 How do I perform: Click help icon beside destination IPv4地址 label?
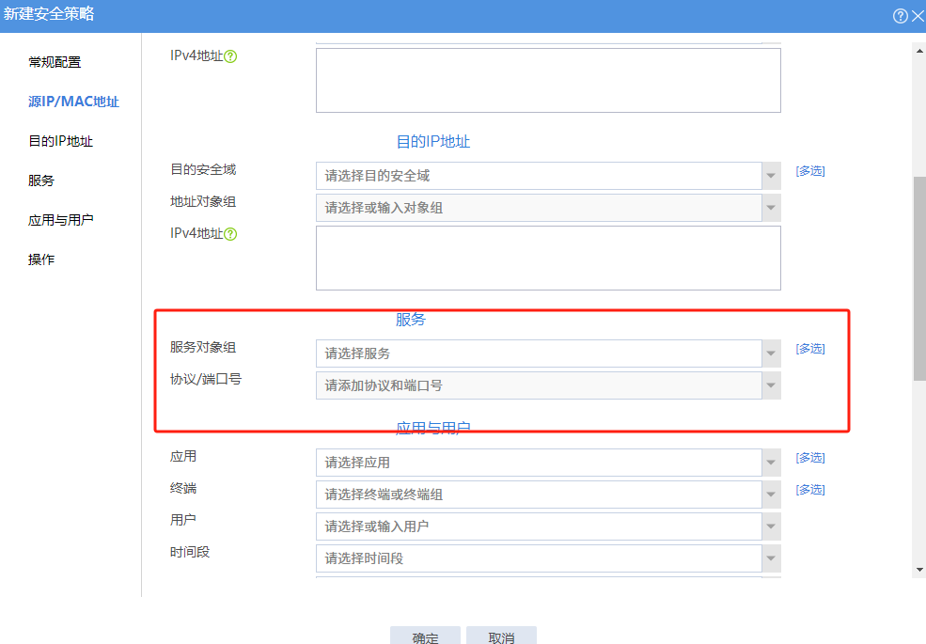point(230,234)
